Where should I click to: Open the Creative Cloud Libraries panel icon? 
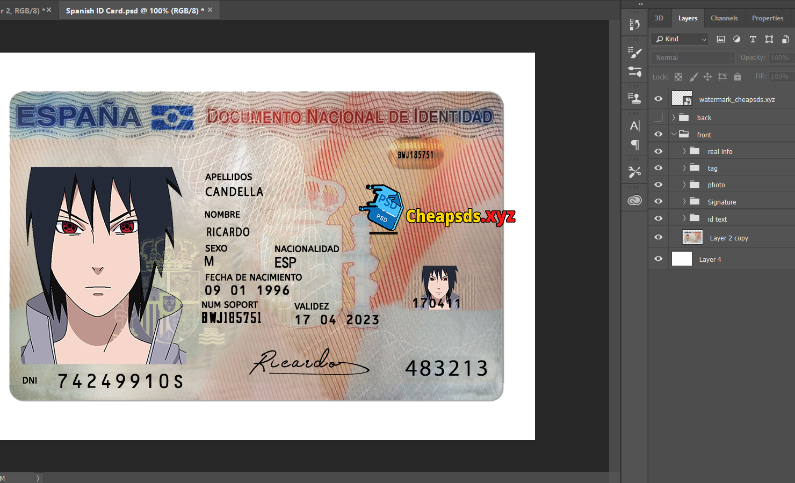pyautogui.click(x=634, y=200)
